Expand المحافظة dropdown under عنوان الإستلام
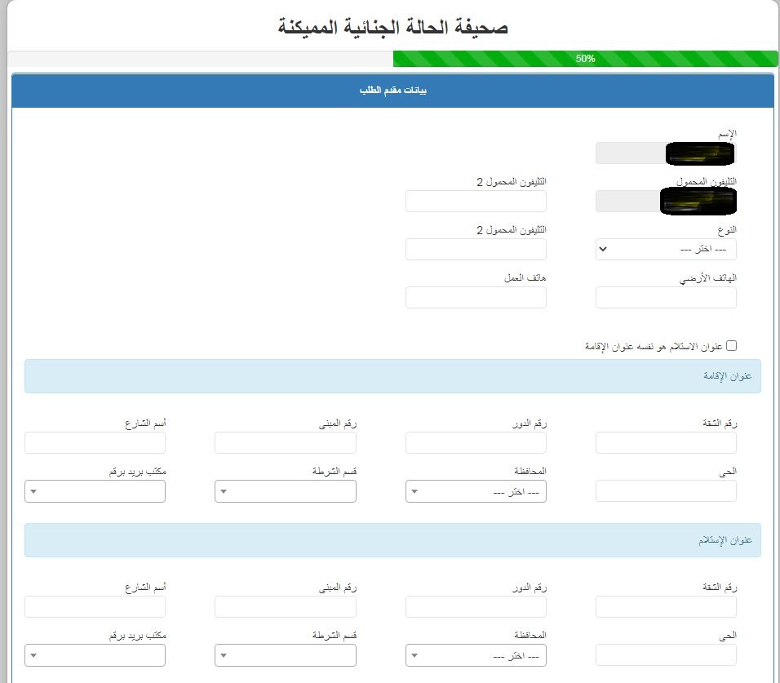The width and height of the screenshot is (780, 683). pos(476,655)
